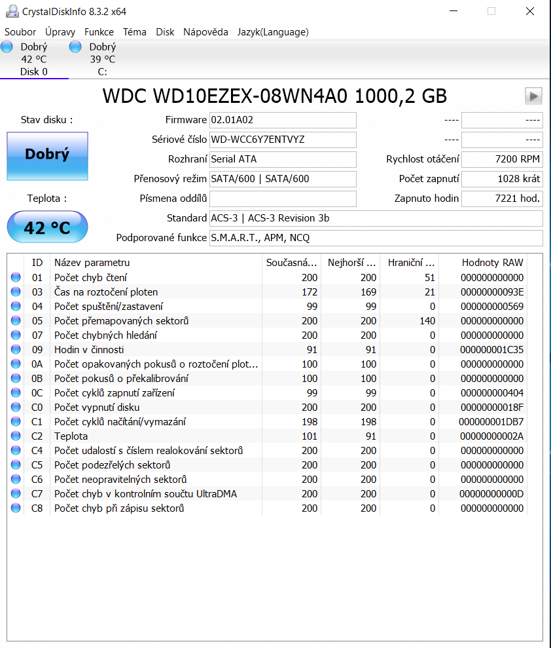Click status orb of attribute C1 row
This screenshot has height=648, width=551.
16,421
